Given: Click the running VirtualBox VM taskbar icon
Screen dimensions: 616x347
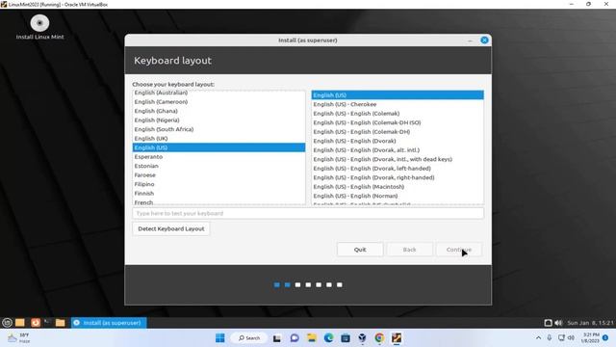Looking at the screenshot, I should pyautogui.click(x=397, y=338).
